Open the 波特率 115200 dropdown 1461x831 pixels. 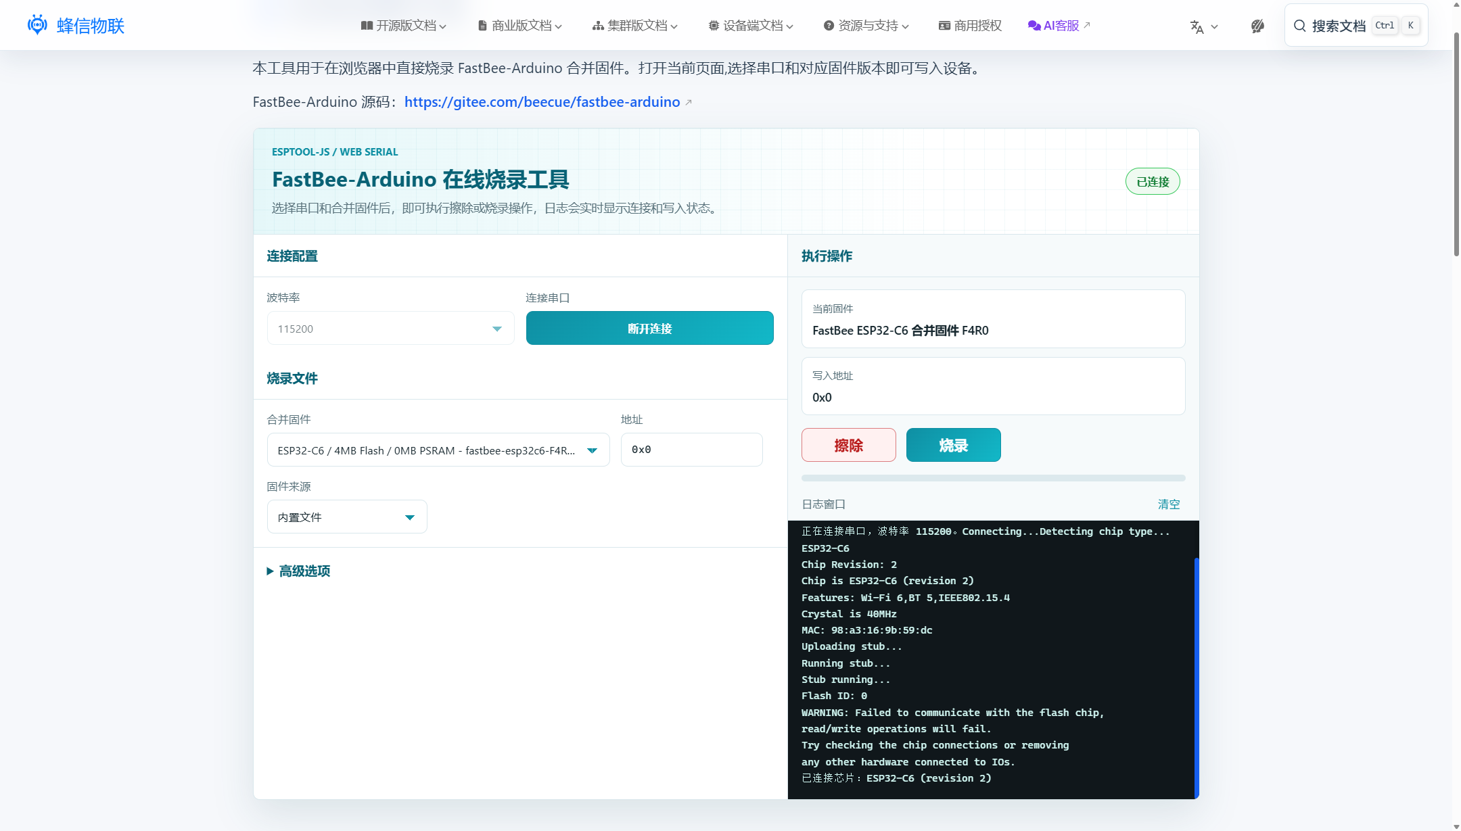pos(390,329)
